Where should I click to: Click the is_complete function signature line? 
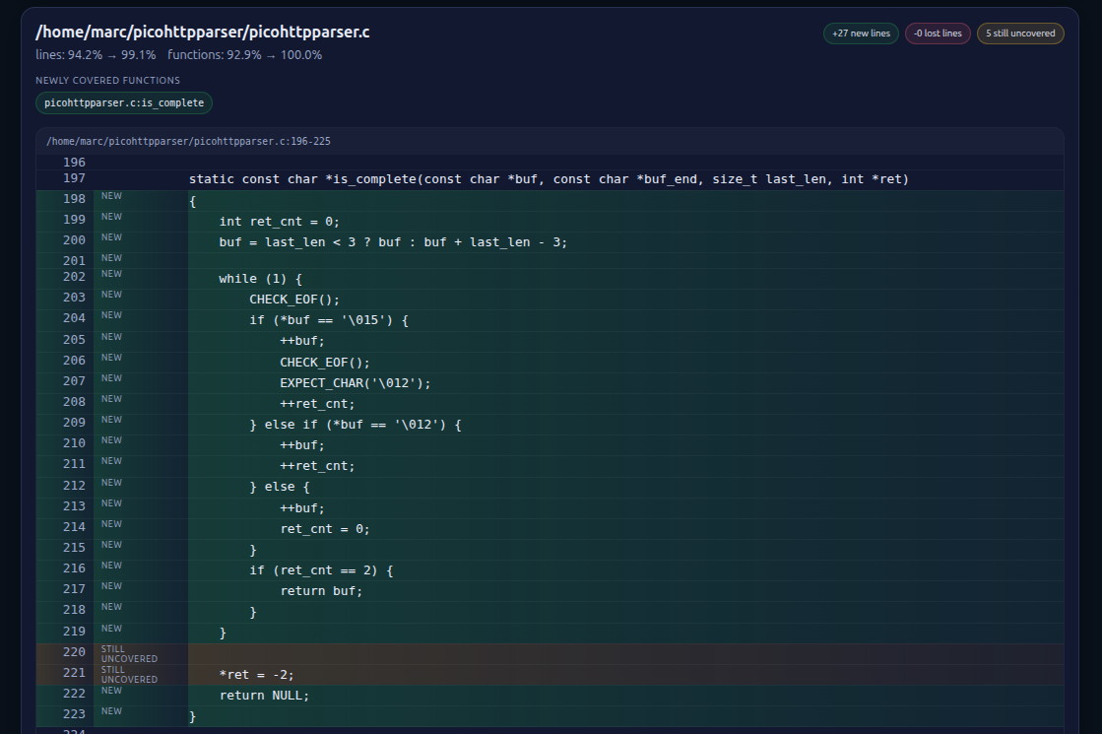pyautogui.click(x=549, y=179)
